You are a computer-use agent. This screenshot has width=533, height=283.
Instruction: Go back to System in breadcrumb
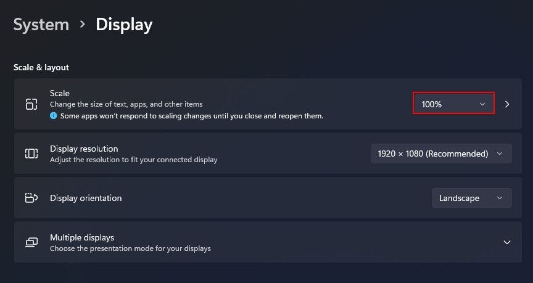(41, 25)
